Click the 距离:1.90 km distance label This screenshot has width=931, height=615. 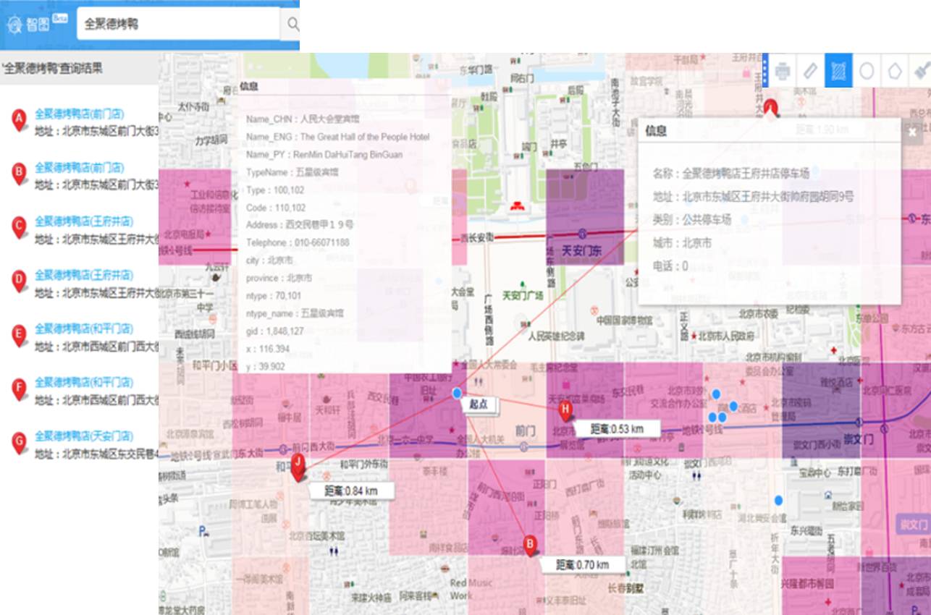coord(822,130)
